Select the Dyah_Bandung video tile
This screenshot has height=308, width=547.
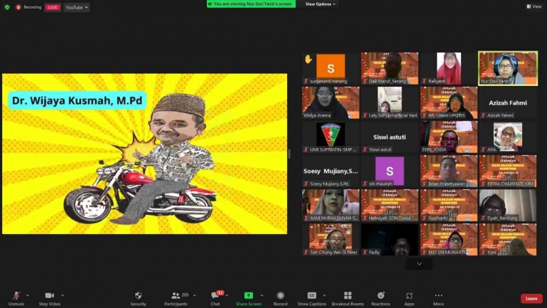click(508, 206)
